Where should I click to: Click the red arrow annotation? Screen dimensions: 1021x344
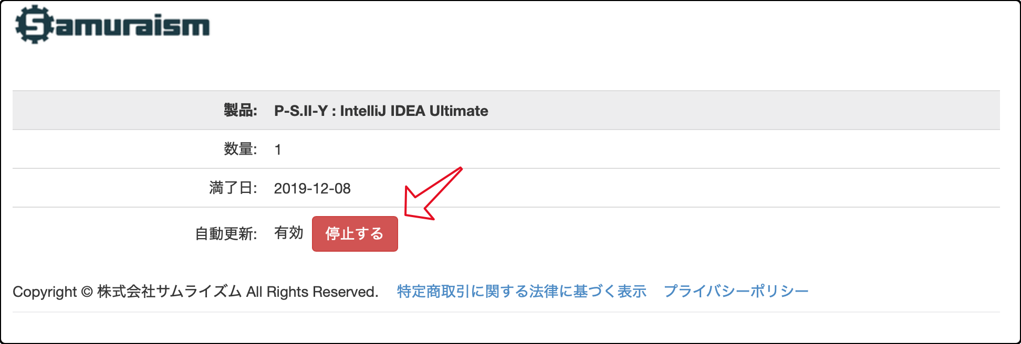[433, 193]
